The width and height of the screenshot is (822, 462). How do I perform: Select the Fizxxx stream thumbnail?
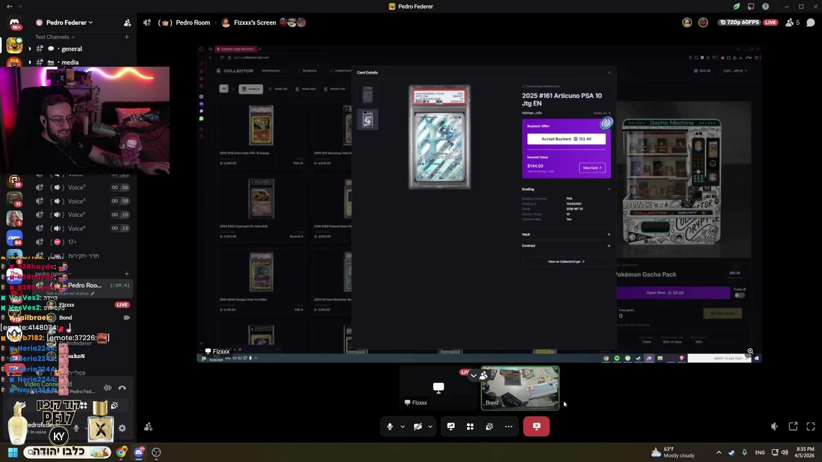439,388
